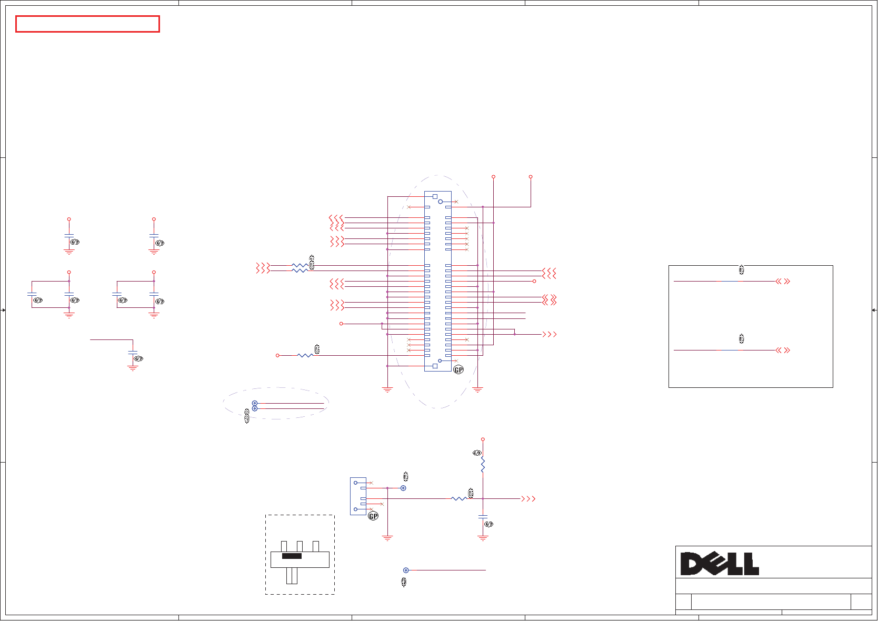Click the ground symbol under the large connector's right bus
This screenshot has height=621, width=878.
click(477, 390)
